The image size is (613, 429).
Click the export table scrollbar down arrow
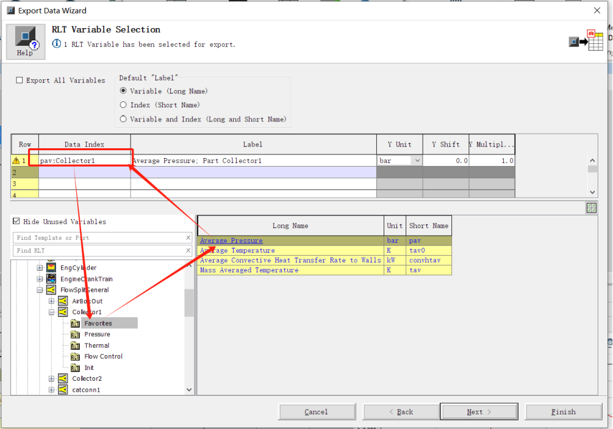[x=593, y=192]
